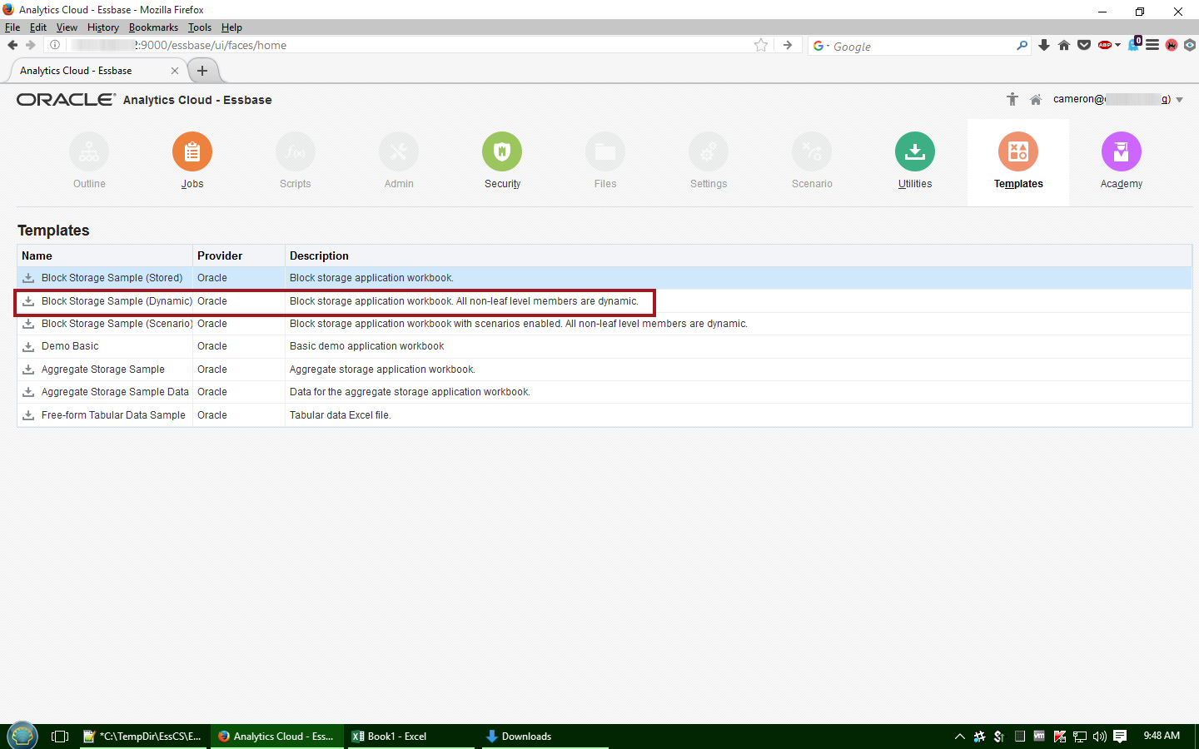
Task: Open the View menu
Action: 67,27
